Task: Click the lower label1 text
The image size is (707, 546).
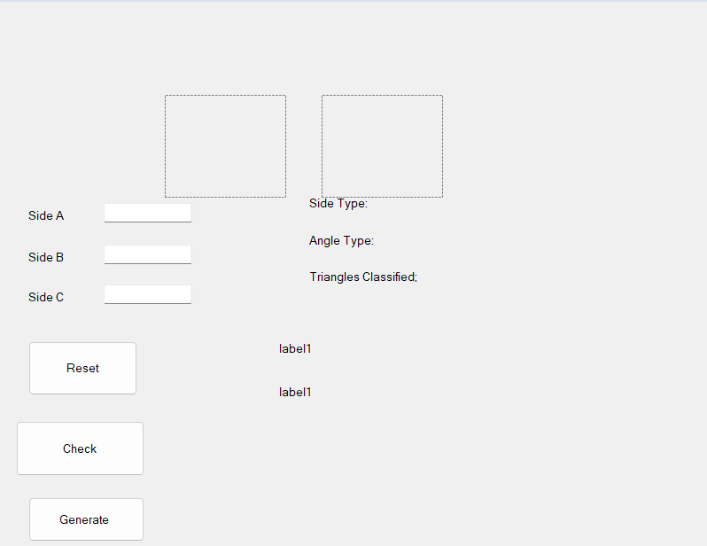Action: pos(295,392)
